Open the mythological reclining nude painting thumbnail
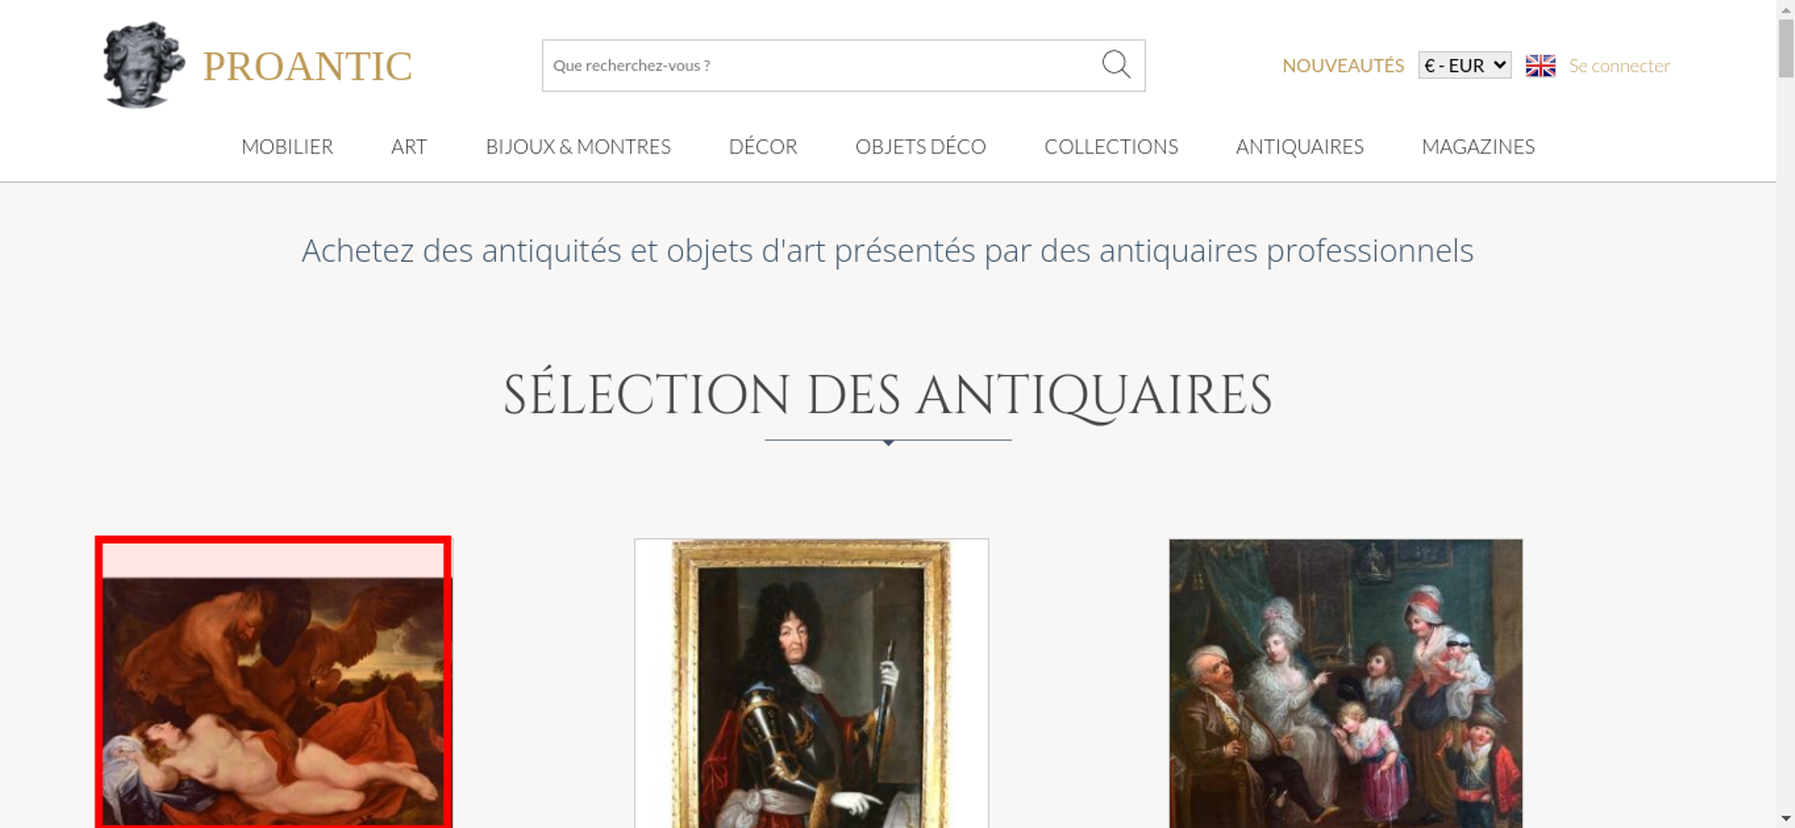This screenshot has height=828, width=1795. pyautogui.click(x=274, y=683)
